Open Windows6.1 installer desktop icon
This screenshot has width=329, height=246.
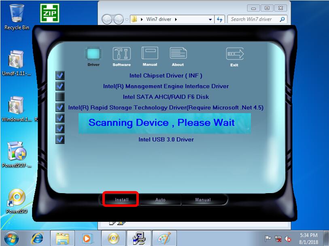[17, 109]
